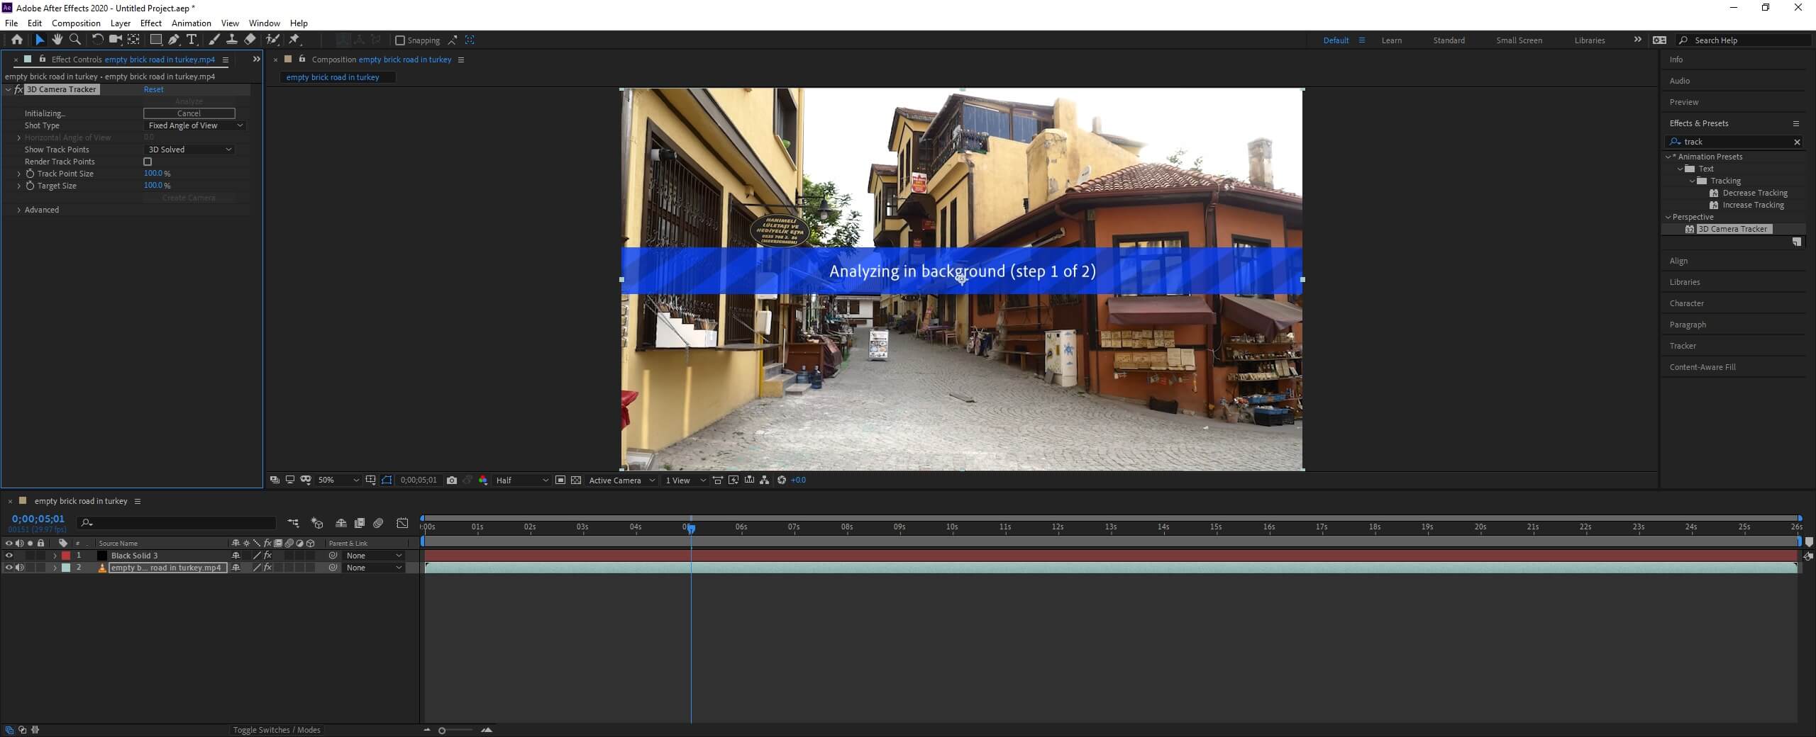
Task: Open the Composition menu
Action: click(76, 23)
